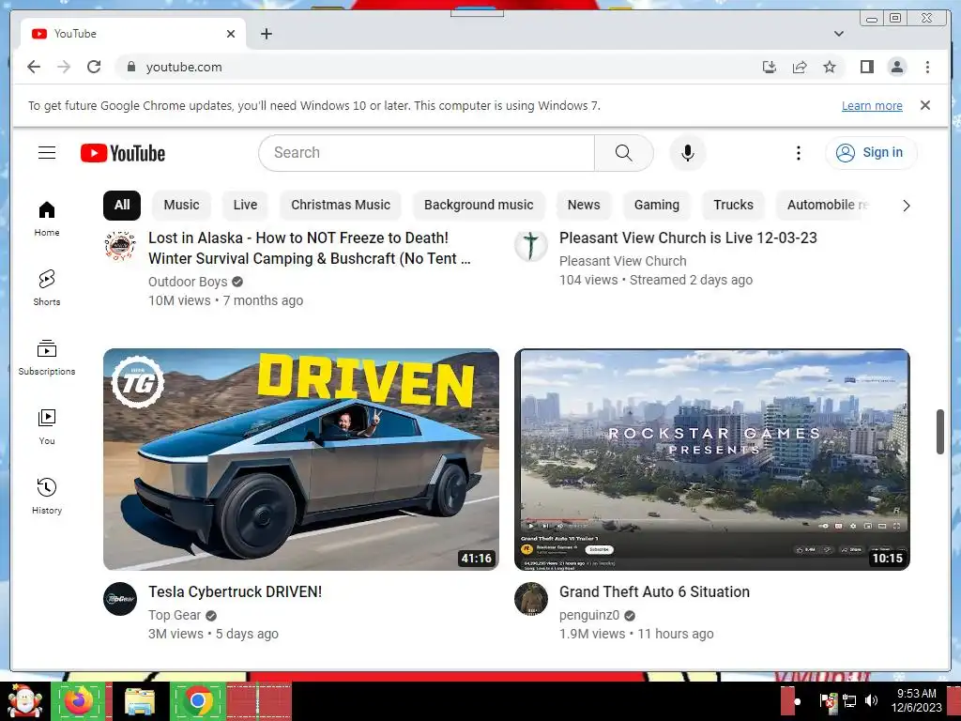Click Pleasant View Church channel name
The height and width of the screenshot is (721, 961).
coord(623,261)
